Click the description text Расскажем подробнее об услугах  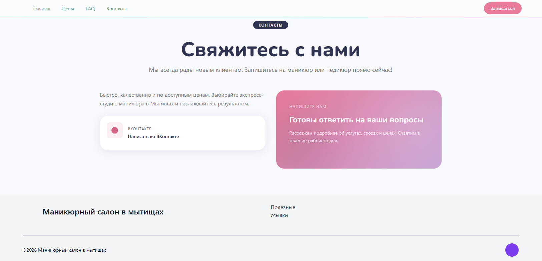tap(354, 137)
